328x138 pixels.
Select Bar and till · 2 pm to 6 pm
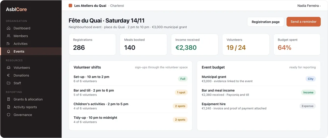[131, 93]
